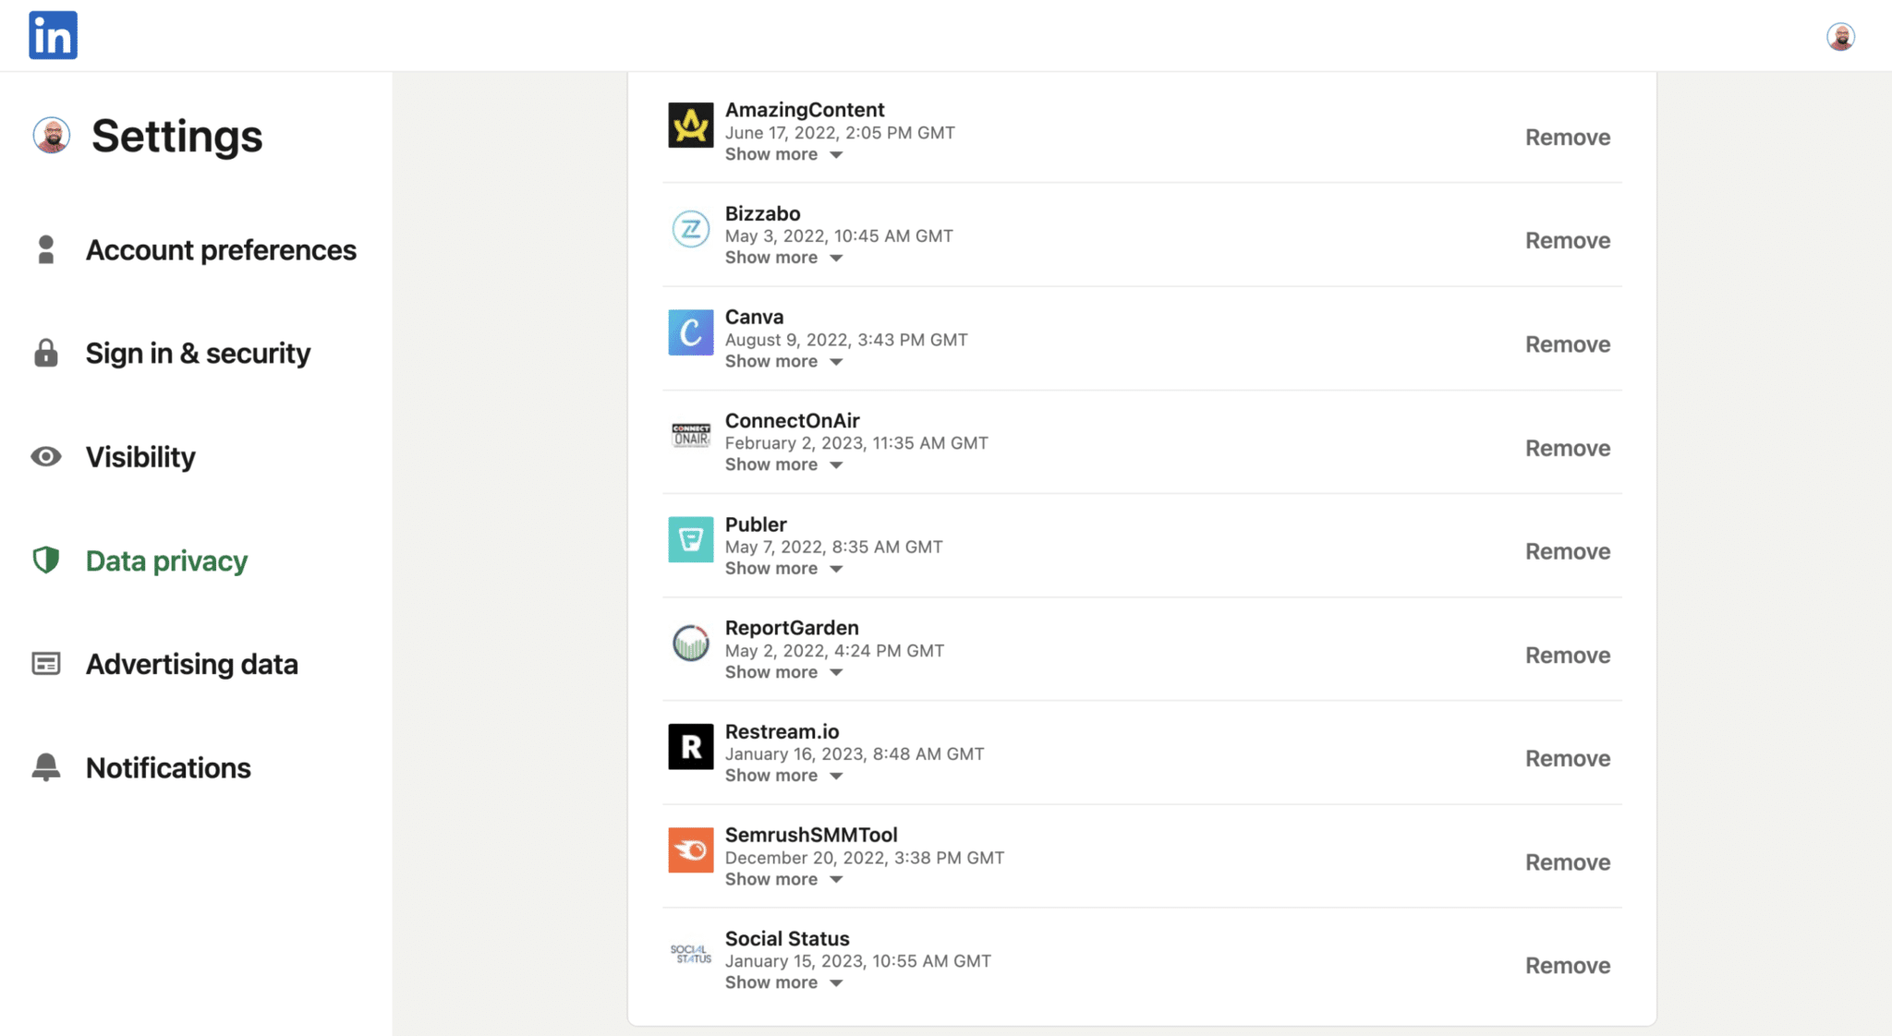
Task: Click the Social Status app logo
Action: (x=690, y=954)
